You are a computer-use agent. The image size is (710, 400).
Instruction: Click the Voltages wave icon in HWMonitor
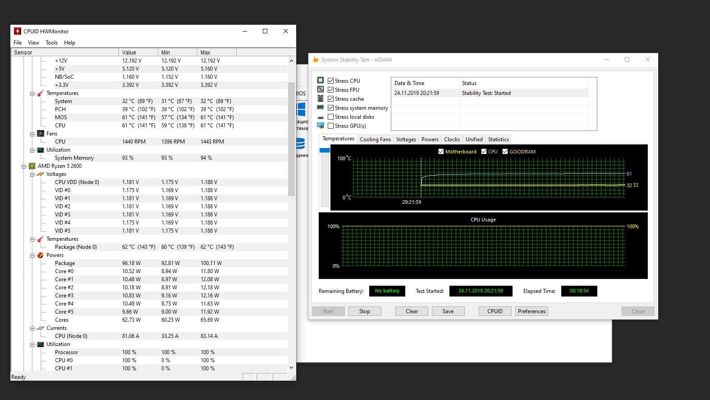41,174
